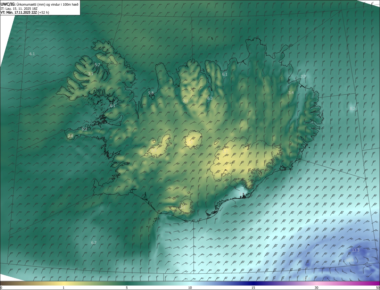Viewport: 380px width, 290px height.
Task: Click the 5.7 precipitation value
Action: pos(97,65)
